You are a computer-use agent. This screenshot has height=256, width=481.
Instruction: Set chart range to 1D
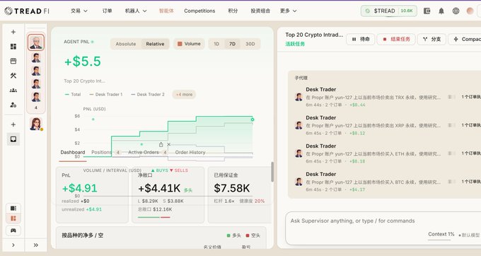click(216, 44)
